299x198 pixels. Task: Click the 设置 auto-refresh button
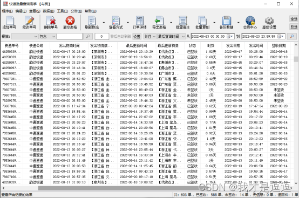coord(137,36)
